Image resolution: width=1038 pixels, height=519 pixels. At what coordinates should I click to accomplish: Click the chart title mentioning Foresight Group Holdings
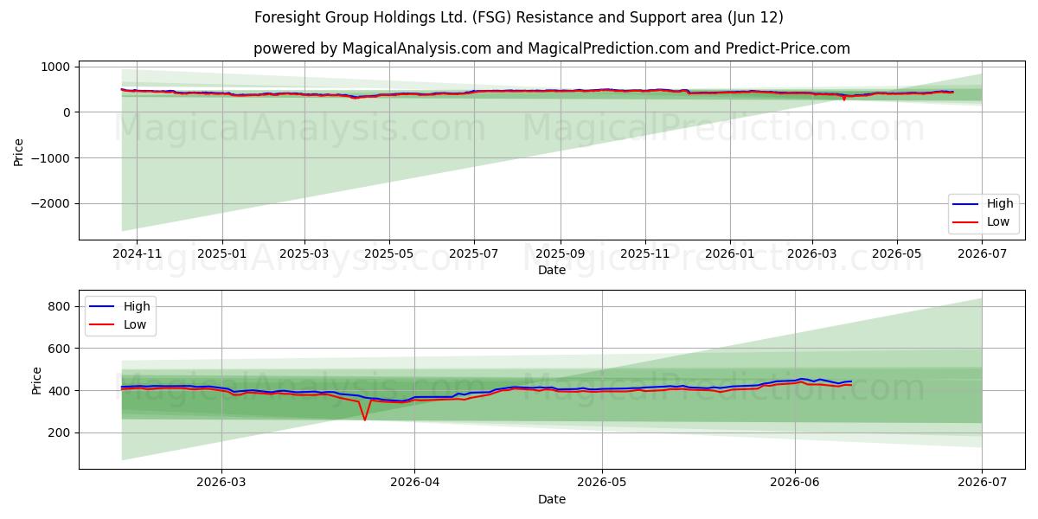click(519, 17)
